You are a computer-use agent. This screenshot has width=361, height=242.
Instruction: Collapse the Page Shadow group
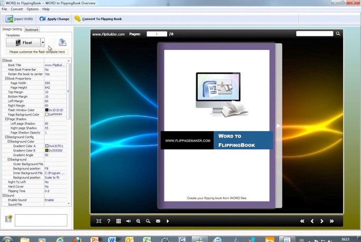(6, 119)
